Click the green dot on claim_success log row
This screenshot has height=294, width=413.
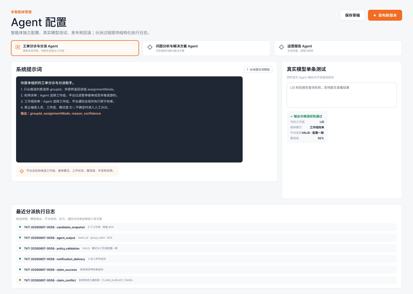20,269
